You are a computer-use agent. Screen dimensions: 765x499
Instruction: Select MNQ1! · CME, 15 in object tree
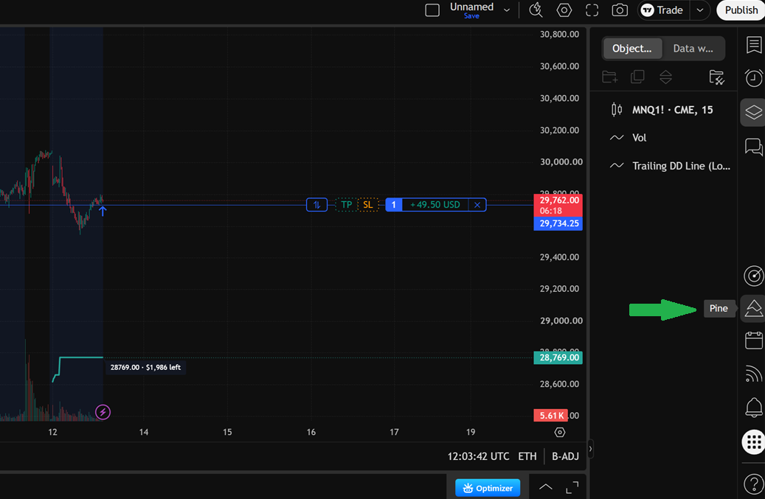pos(663,110)
